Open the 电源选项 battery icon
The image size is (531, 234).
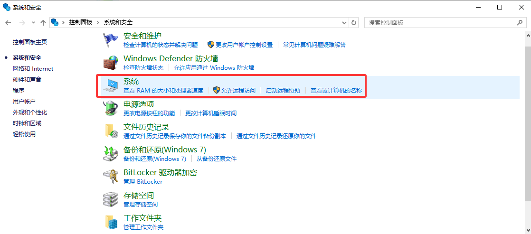pyautogui.click(x=111, y=108)
